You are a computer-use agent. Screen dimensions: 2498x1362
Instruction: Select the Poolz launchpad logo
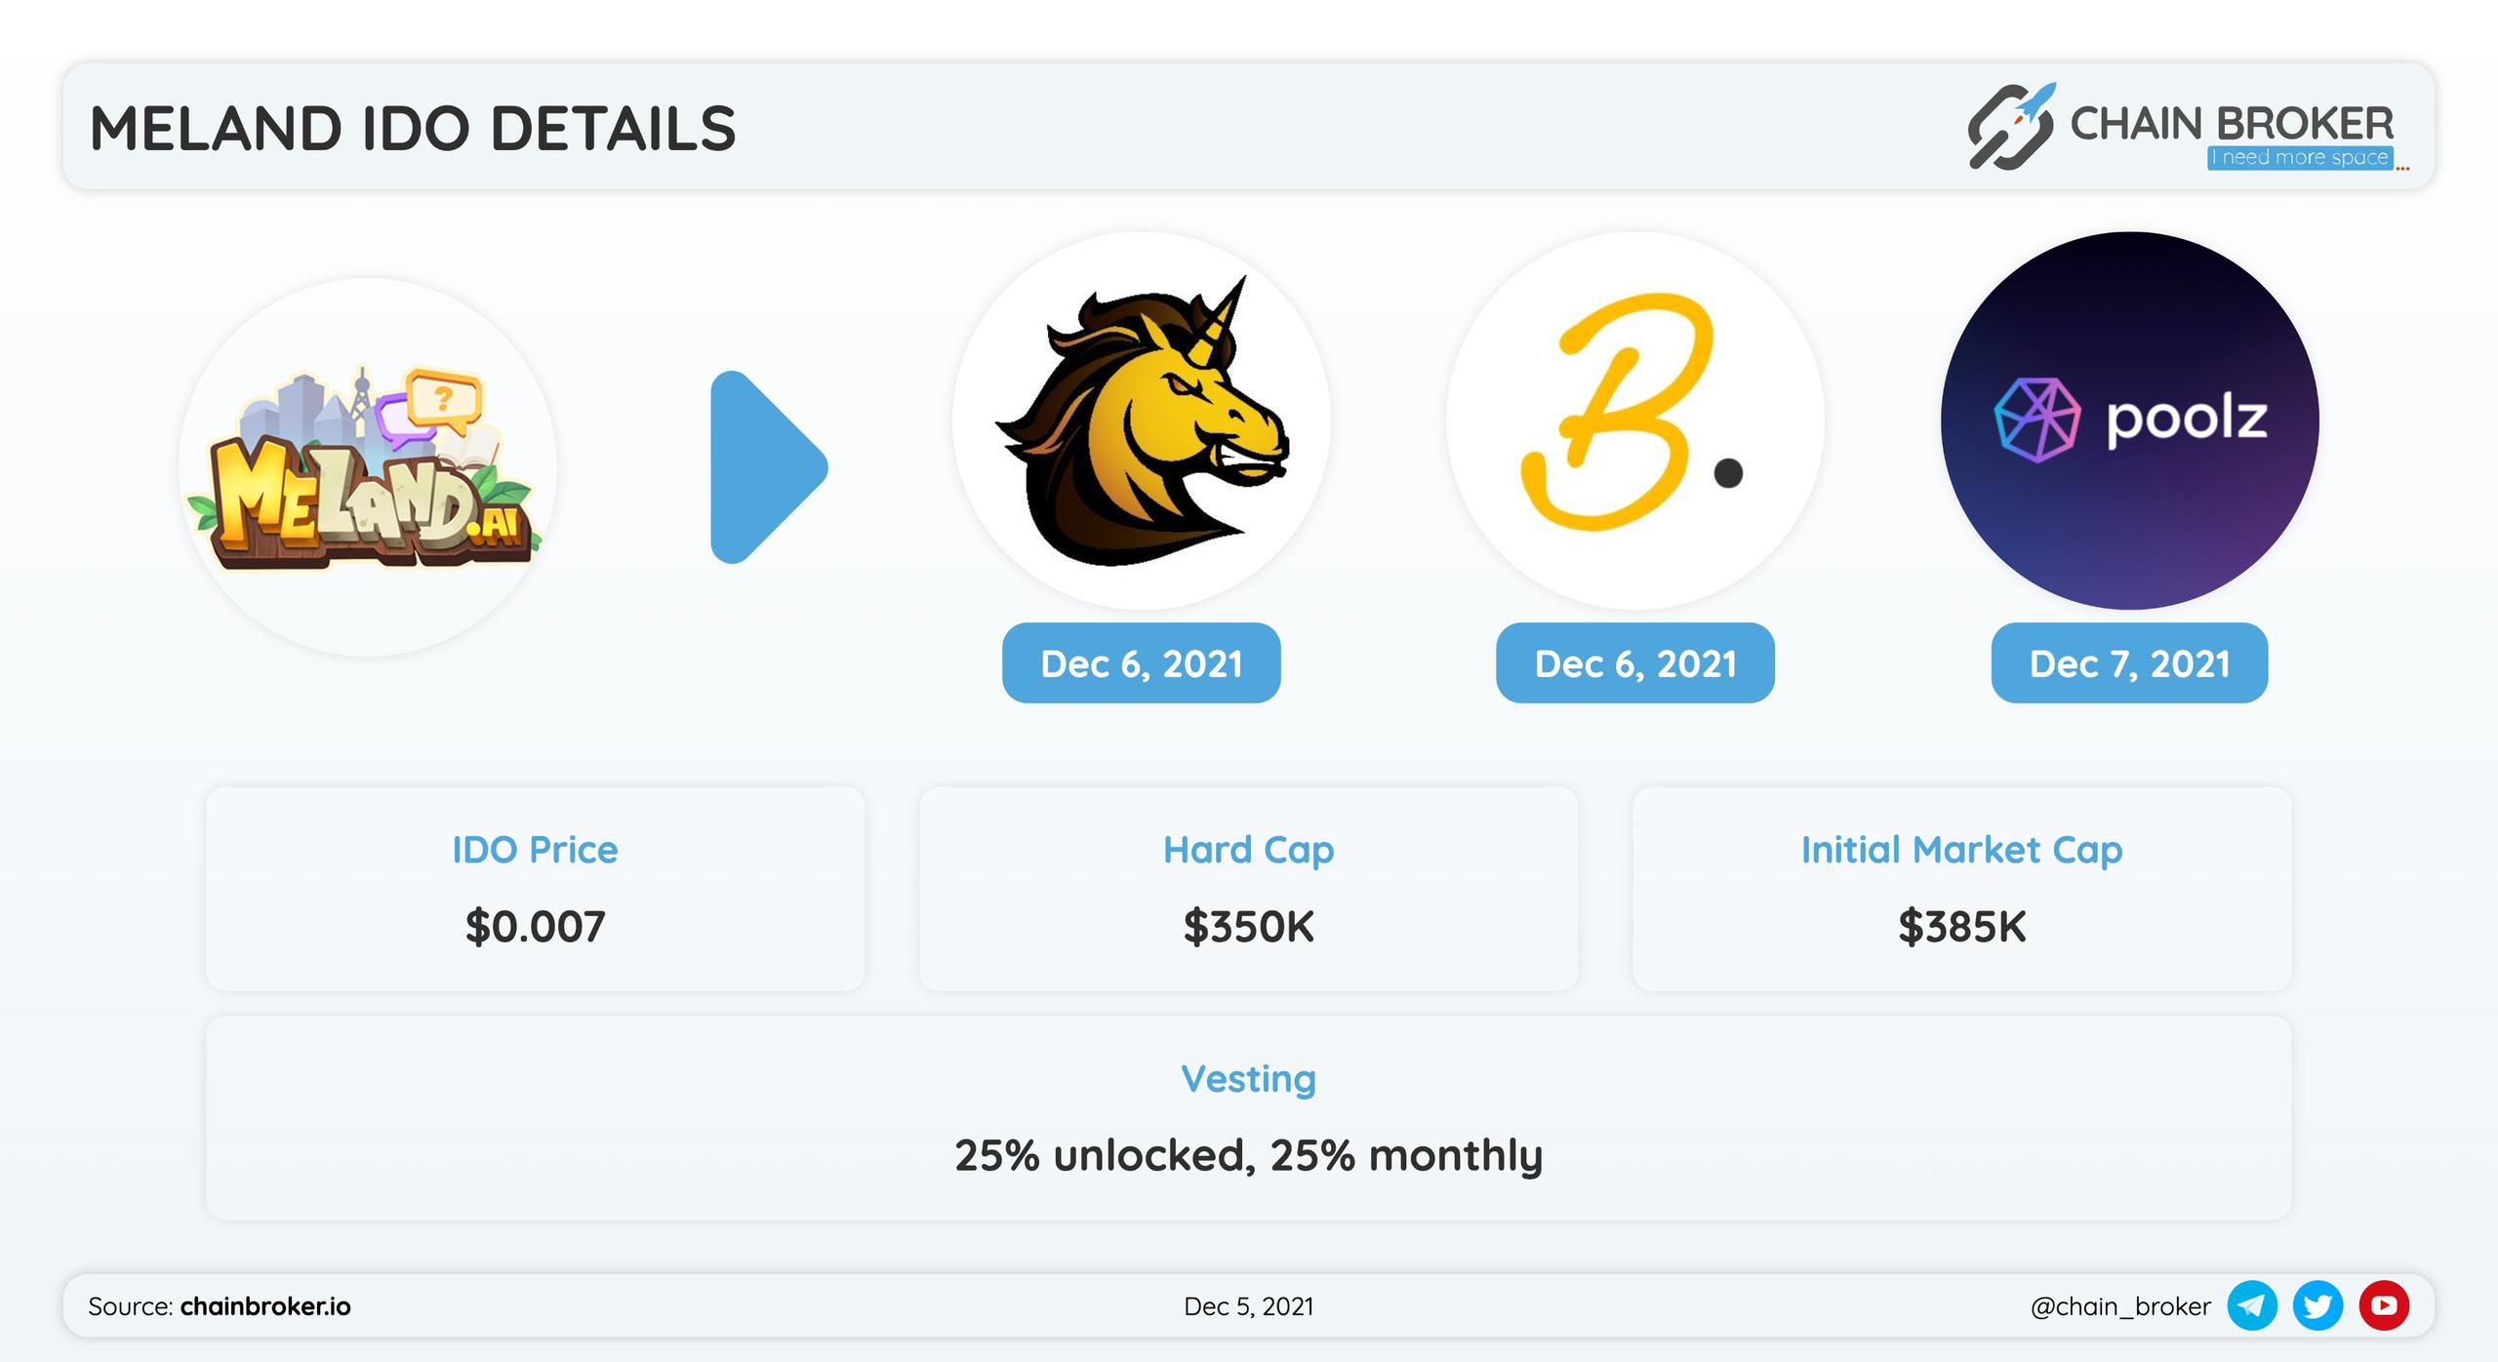[x=2130, y=421]
